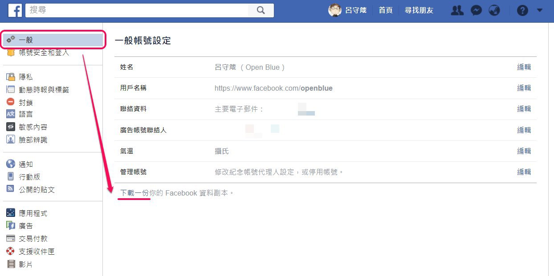Viewport: 554px width, 276px height.
Task: Open 影片 settings in sidebar
Action: pos(26,264)
